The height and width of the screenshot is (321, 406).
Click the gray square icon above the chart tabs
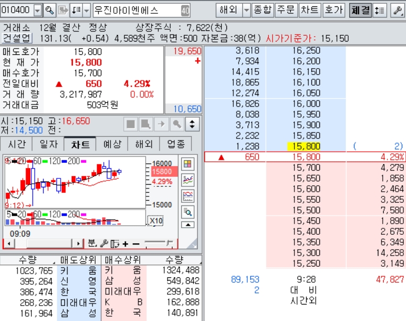tap(131, 124)
